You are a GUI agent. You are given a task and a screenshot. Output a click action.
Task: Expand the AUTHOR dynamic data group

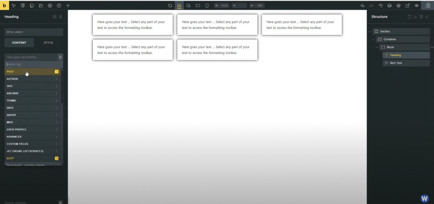click(x=33, y=79)
